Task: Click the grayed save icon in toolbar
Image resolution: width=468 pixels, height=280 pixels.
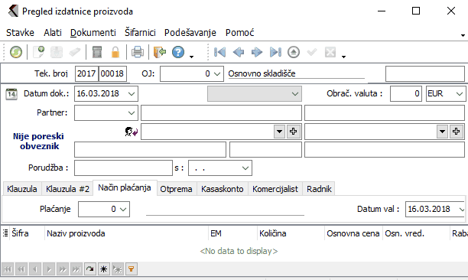Action: tap(57, 52)
